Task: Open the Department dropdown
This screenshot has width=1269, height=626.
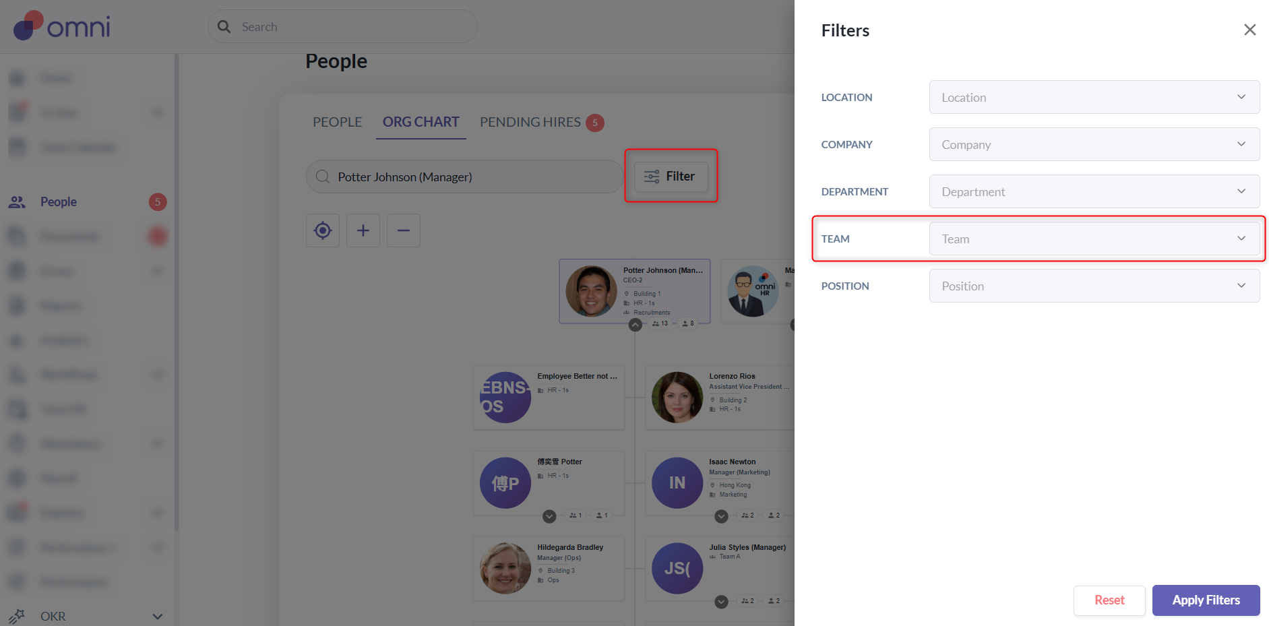Action: pos(1094,191)
